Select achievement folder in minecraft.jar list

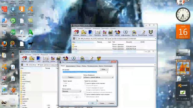(25, 73)
